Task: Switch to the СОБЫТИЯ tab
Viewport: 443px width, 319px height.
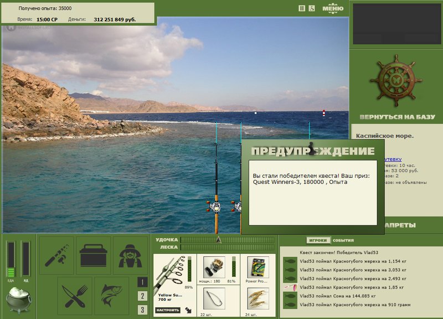Action: point(343,240)
